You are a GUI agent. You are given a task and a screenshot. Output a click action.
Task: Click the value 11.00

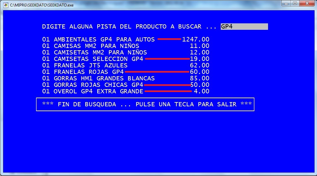click(200, 46)
